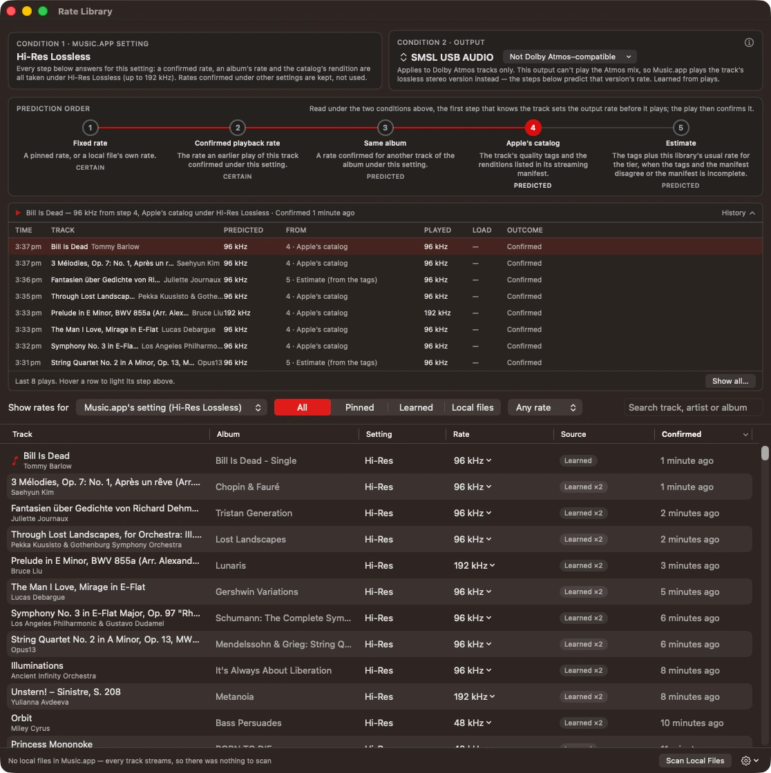Click the Learned ×2 badge for Orbit
Screen dimensions: 771x773
pos(584,723)
